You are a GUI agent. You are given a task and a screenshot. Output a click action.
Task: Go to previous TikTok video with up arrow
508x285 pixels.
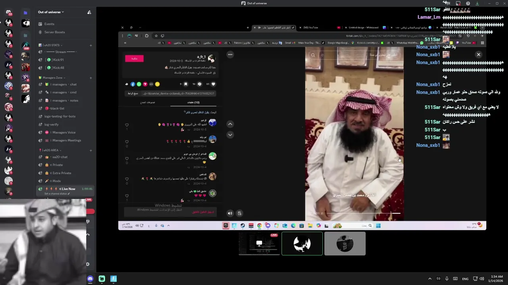(x=230, y=124)
